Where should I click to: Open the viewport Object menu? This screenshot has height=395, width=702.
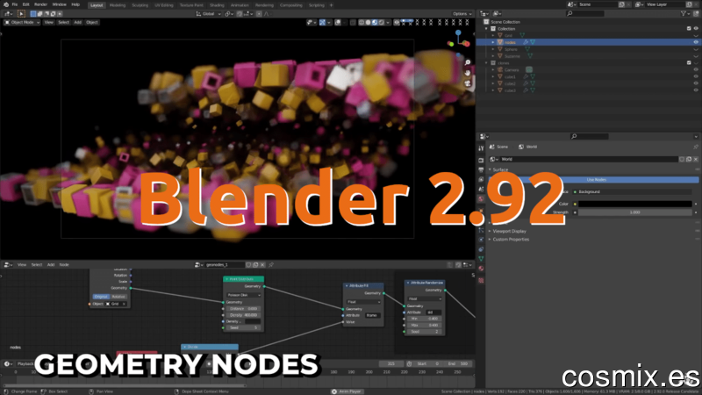tap(92, 23)
